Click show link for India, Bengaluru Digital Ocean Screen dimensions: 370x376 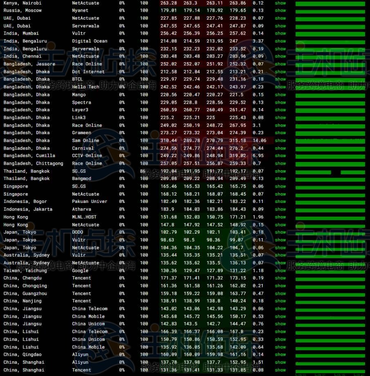[x=280, y=41]
